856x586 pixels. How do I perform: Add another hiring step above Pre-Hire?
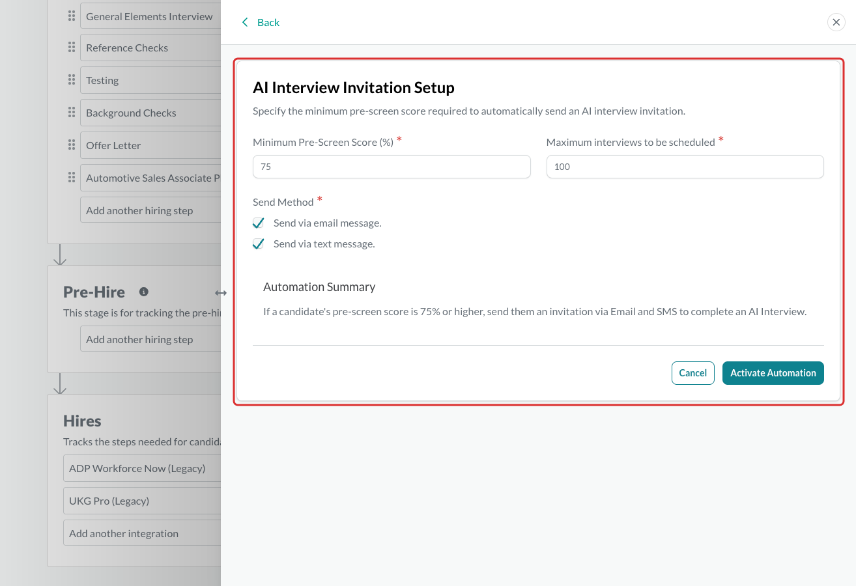(150, 210)
